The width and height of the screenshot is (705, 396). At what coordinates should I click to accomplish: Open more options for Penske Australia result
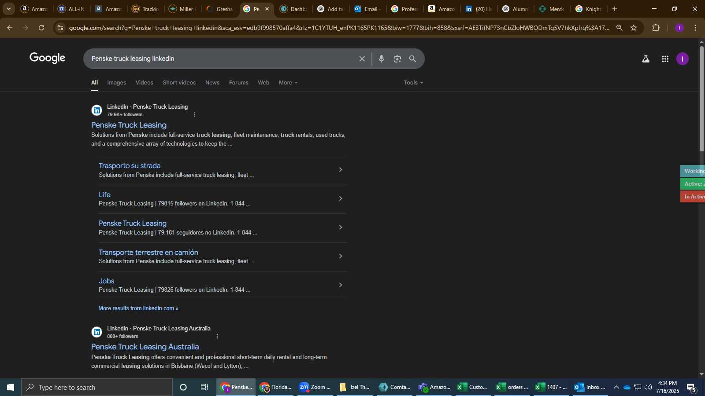point(217,336)
